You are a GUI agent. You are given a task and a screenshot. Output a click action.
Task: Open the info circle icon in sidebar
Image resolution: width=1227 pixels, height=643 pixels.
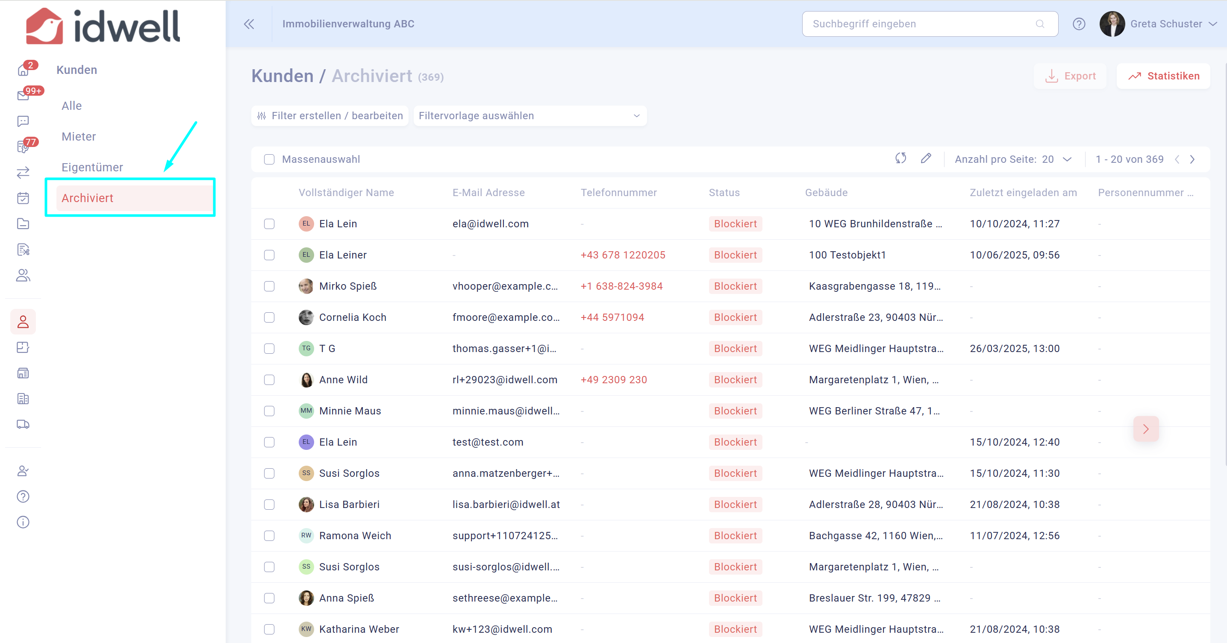pos(23,523)
